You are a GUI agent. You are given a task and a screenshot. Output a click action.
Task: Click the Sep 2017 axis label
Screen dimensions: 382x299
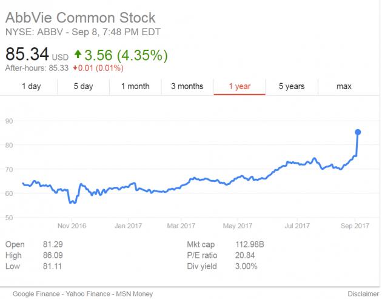click(355, 226)
